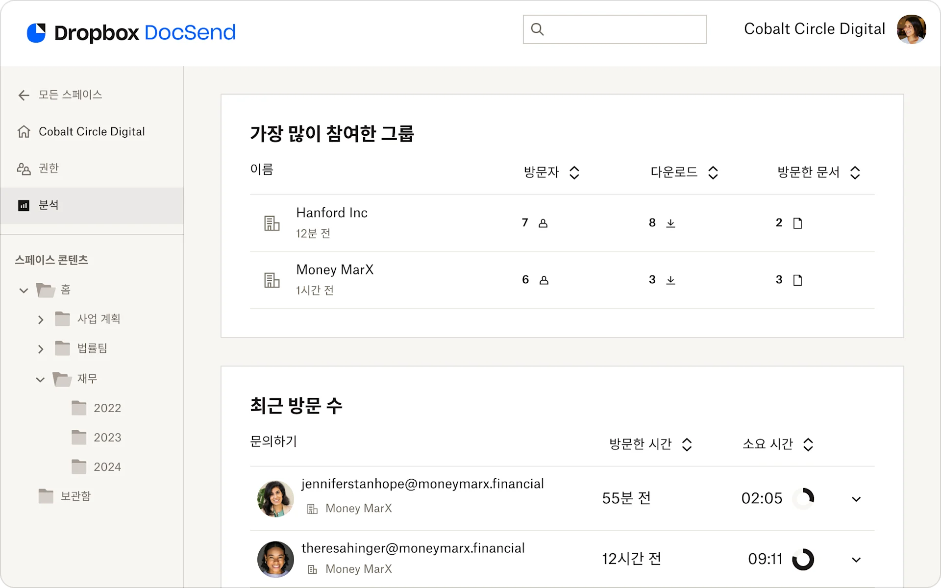Select 2023 folder label
Image resolution: width=941 pixels, height=588 pixels.
(107, 437)
